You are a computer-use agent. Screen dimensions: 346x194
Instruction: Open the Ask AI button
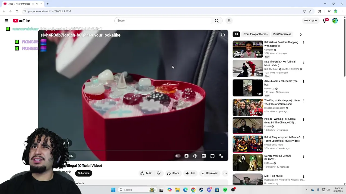pyautogui.click(x=190, y=173)
